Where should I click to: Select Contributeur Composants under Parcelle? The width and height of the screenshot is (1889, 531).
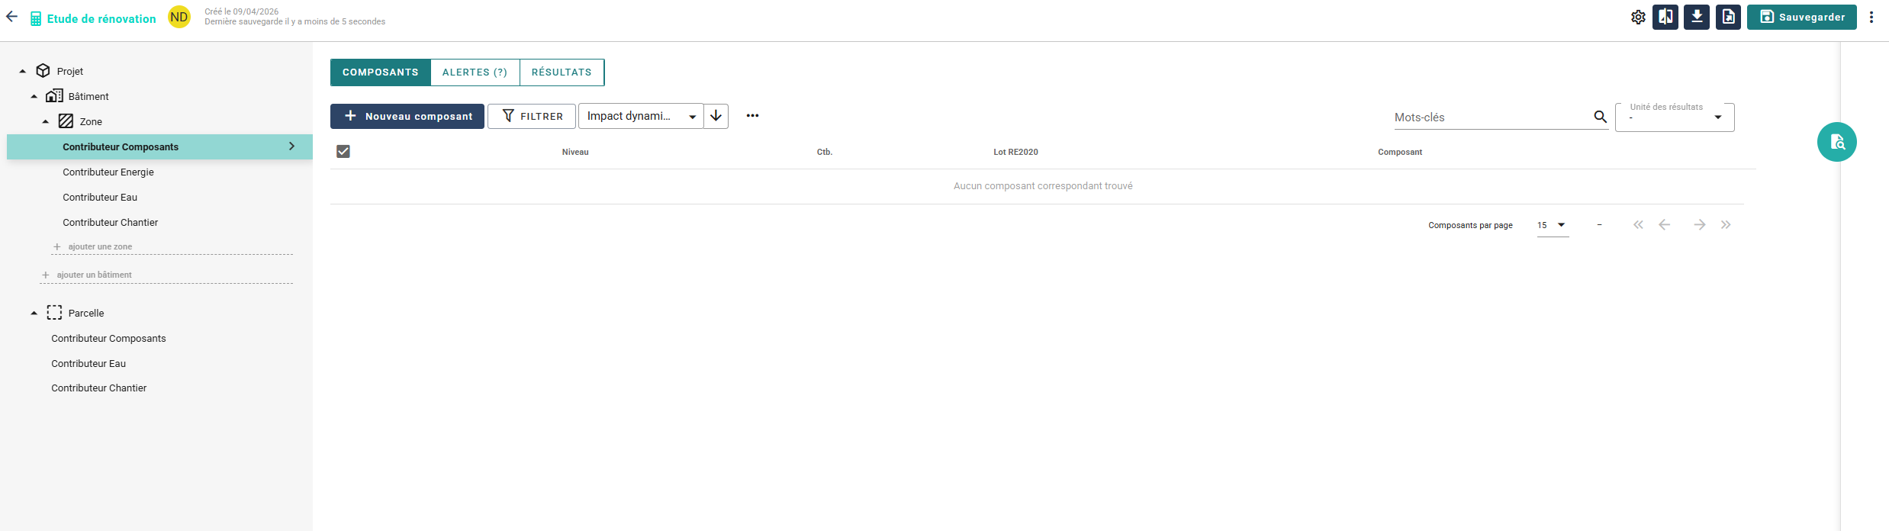tap(108, 338)
